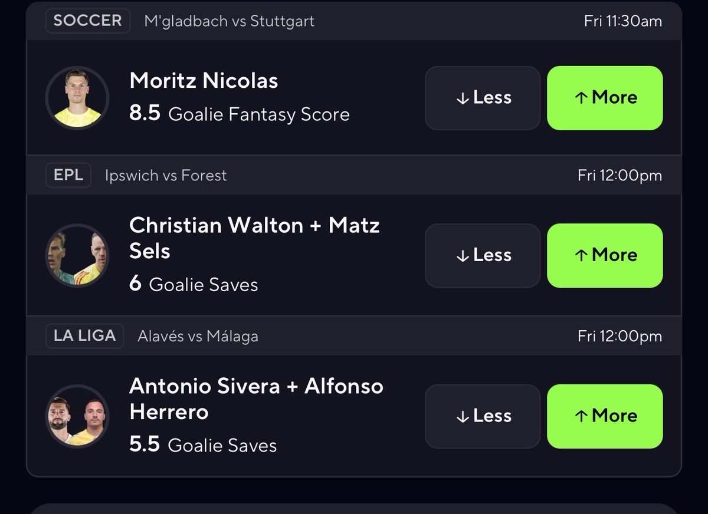Open Alavés vs Málaga match header
This screenshot has height=514, width=708.
[198, 337]
